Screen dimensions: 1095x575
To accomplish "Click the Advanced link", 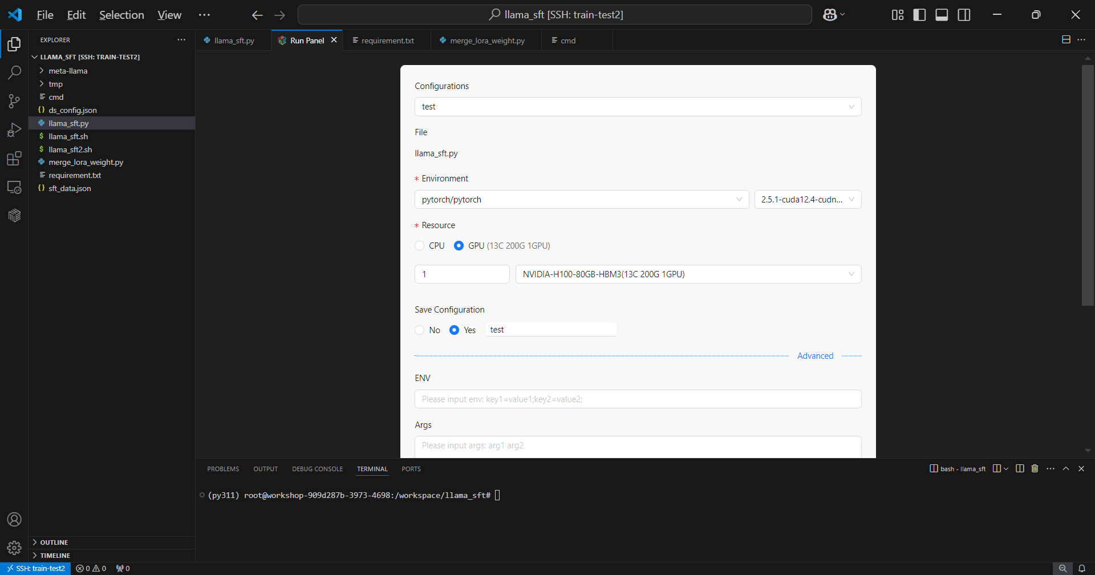I will coord(815,356).
